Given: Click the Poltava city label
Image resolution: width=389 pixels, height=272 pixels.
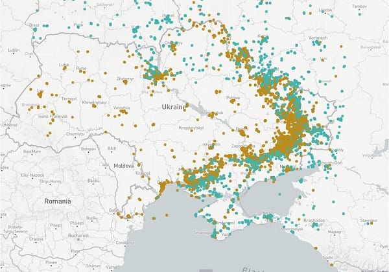Looking at the screenshot, I should (233, 98).
